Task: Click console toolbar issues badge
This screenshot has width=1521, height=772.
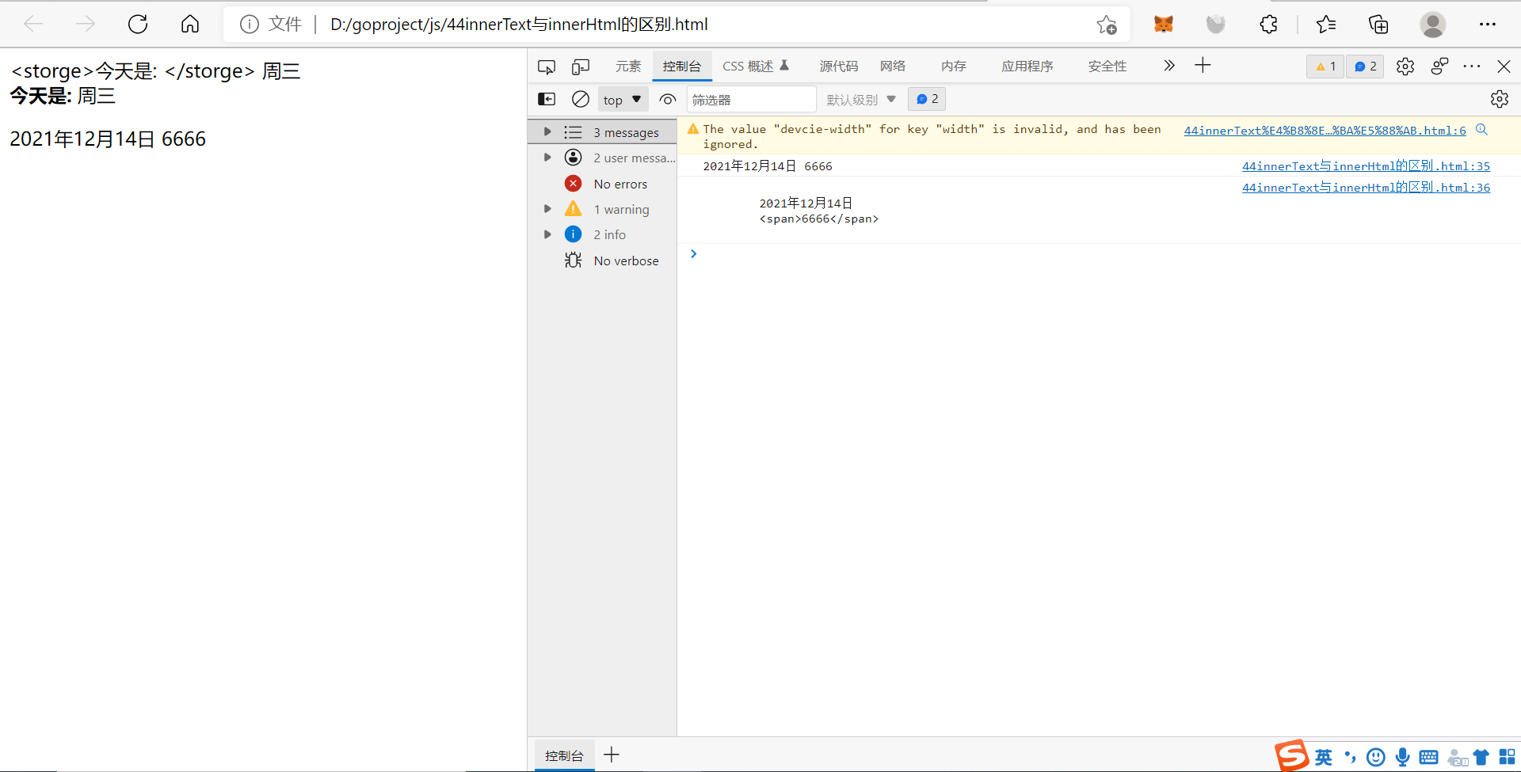Action: tap(927, 99)
